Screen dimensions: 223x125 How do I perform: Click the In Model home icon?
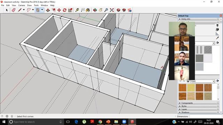tap(188, 81)
